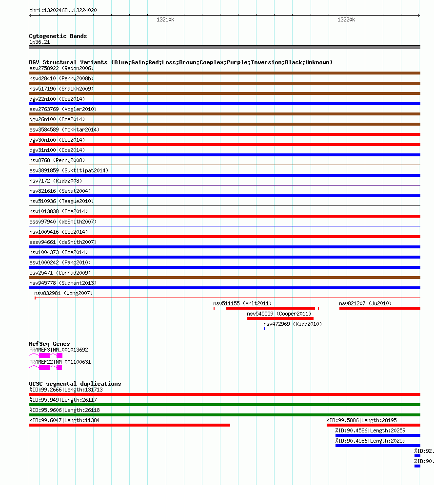Click the esv2758922 (Redon2006) variant label
The image size is (434, 485).
point(61,68)
